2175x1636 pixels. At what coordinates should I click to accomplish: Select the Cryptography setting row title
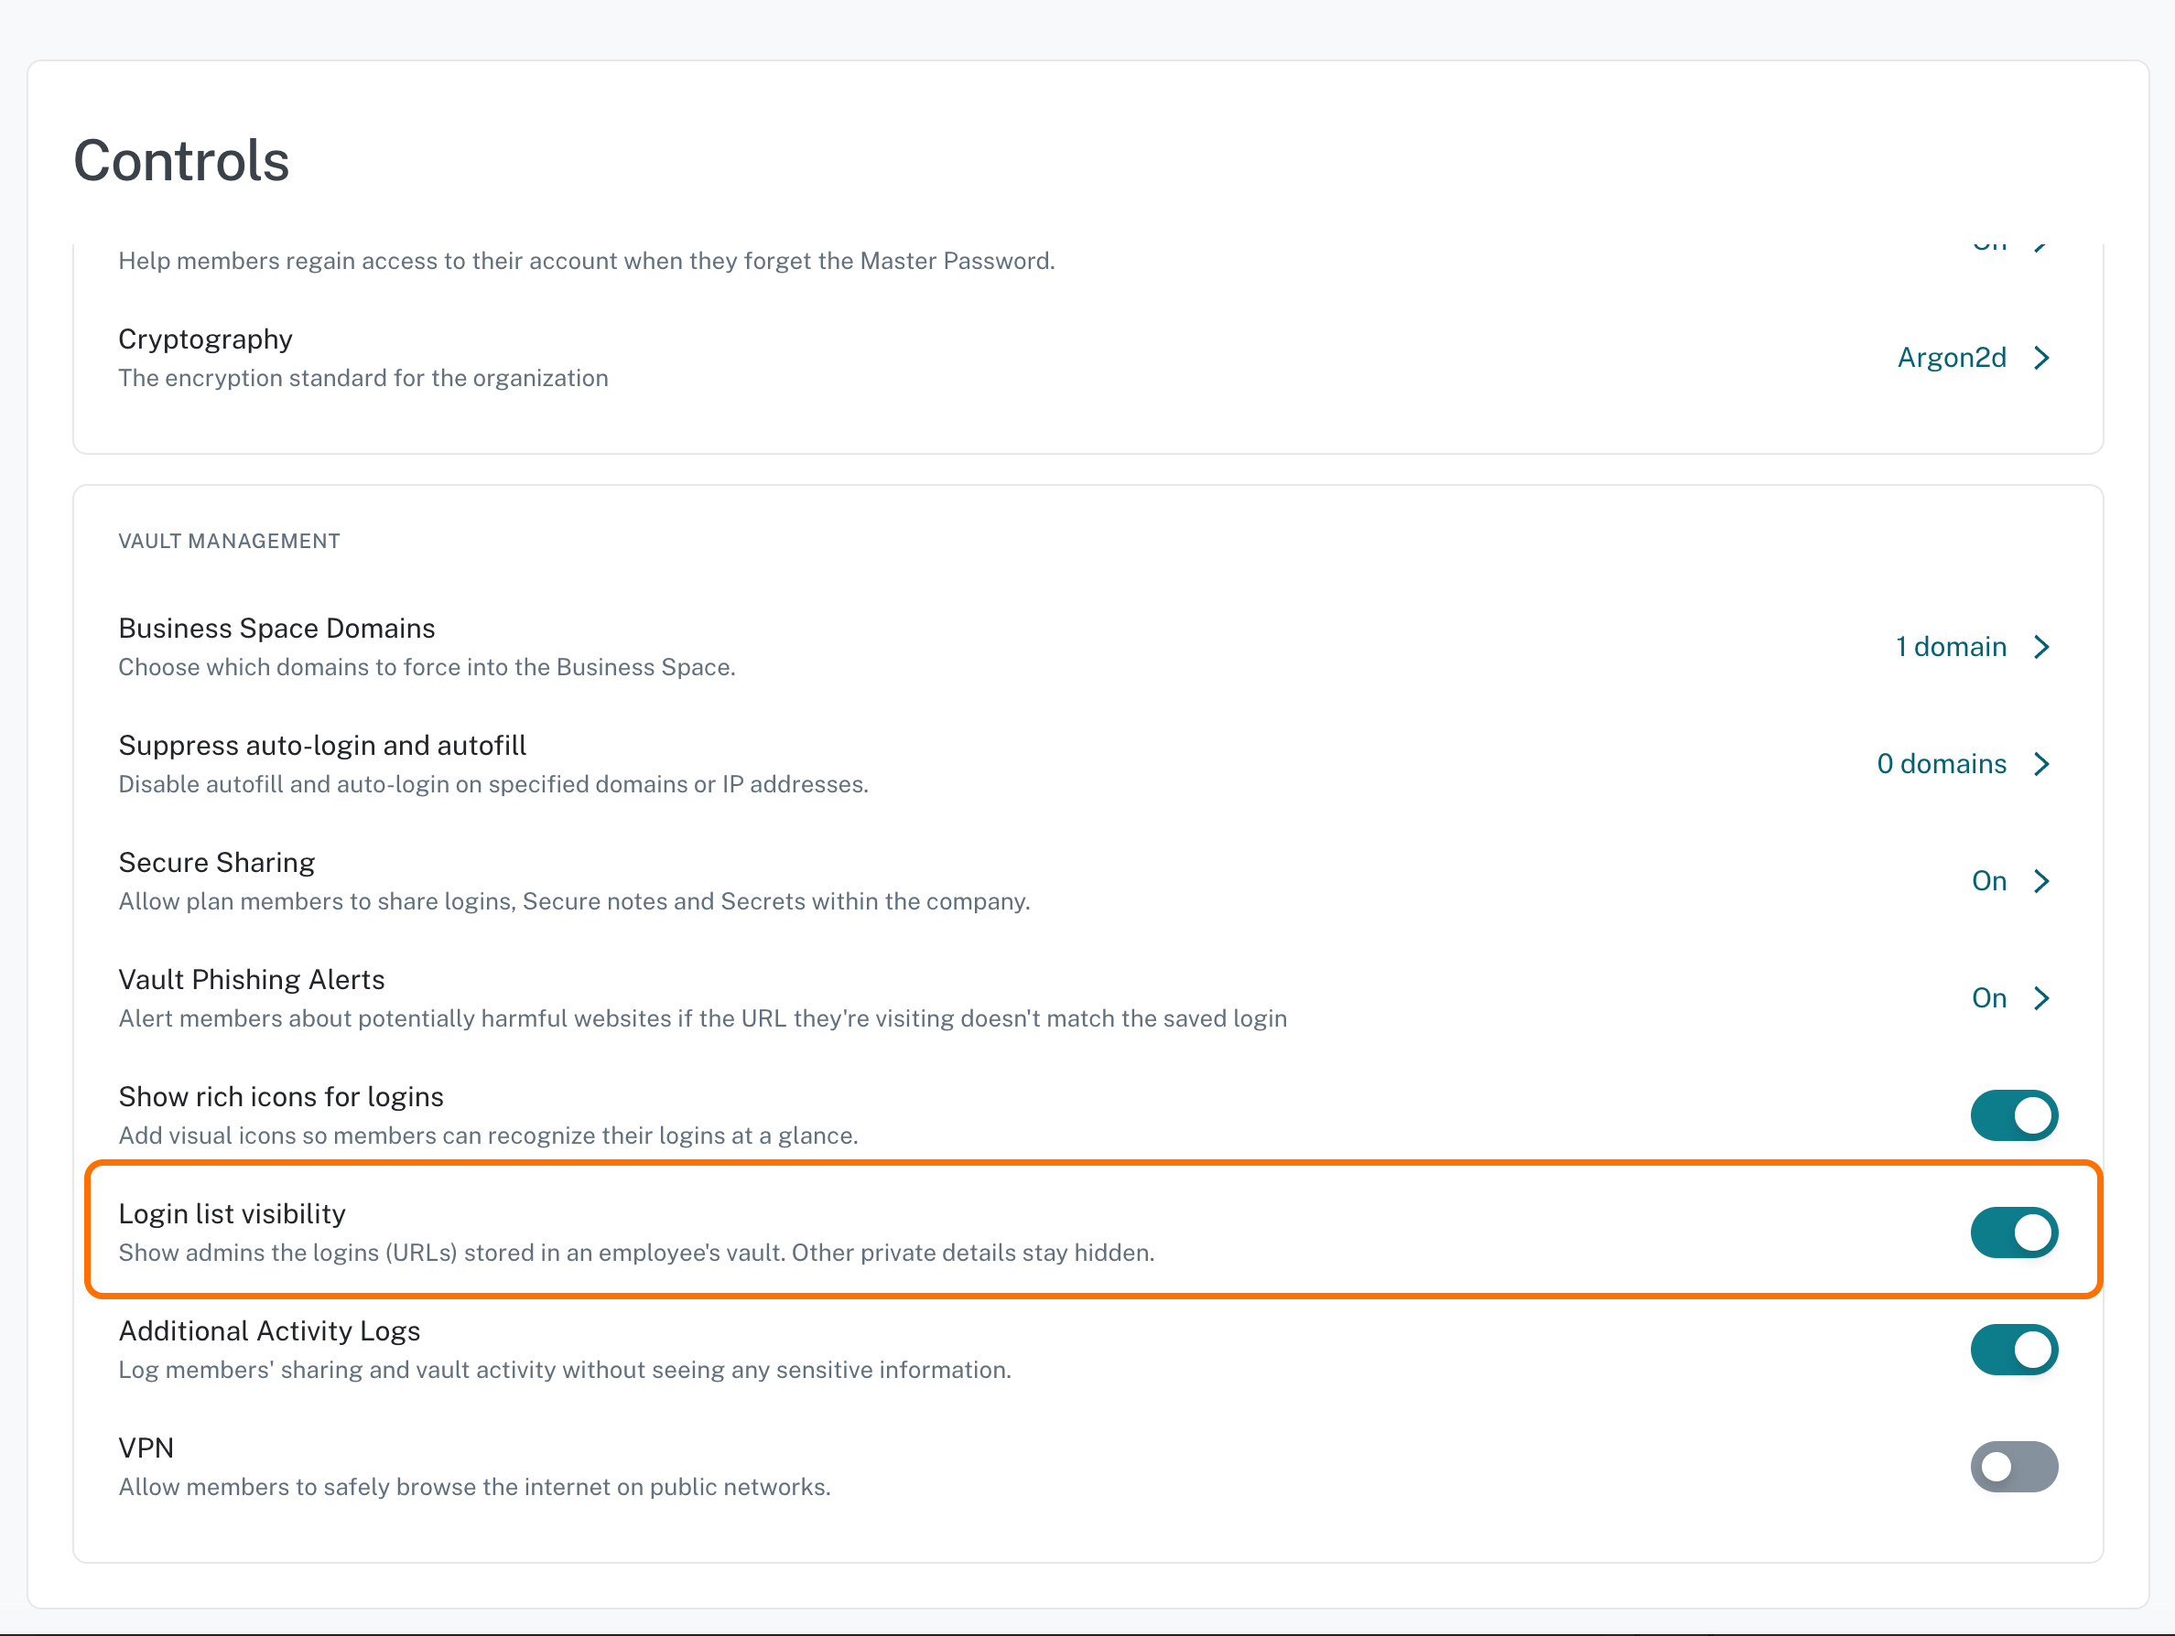(205, 339)
